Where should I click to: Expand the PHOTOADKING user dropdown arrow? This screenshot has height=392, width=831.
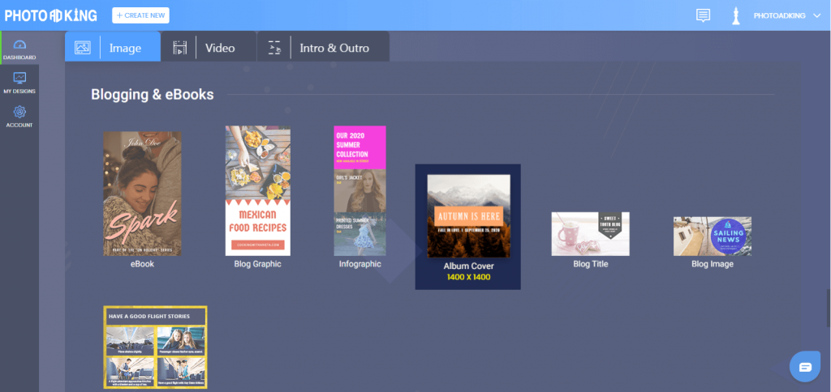pos(816,16)
